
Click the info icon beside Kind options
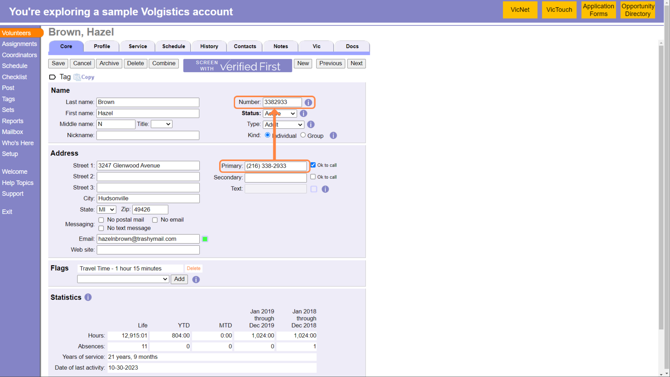pos(333,135)
